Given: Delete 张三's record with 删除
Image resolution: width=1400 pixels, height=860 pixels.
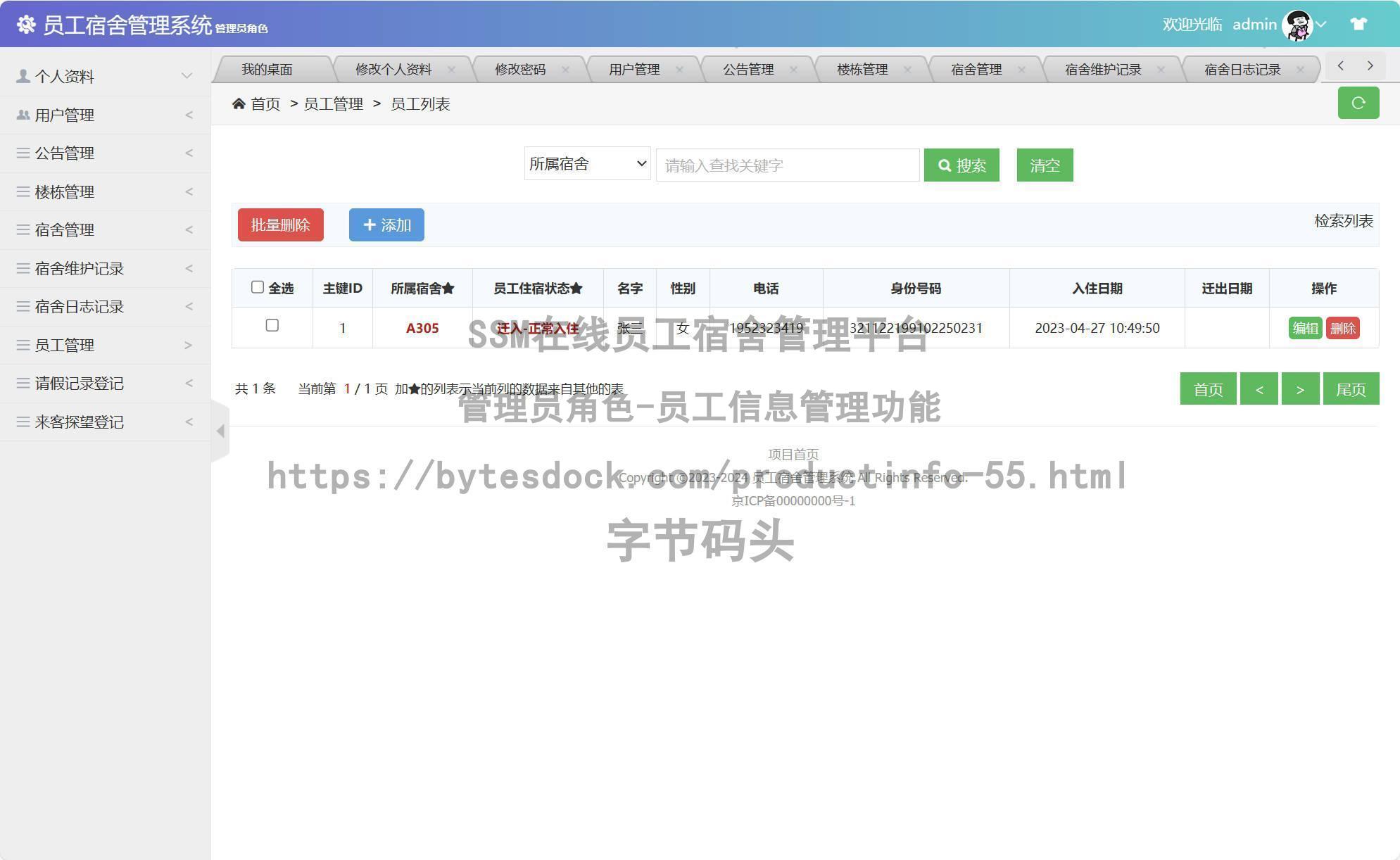Looking at the screenshot, I should [x=1342, y=328].
